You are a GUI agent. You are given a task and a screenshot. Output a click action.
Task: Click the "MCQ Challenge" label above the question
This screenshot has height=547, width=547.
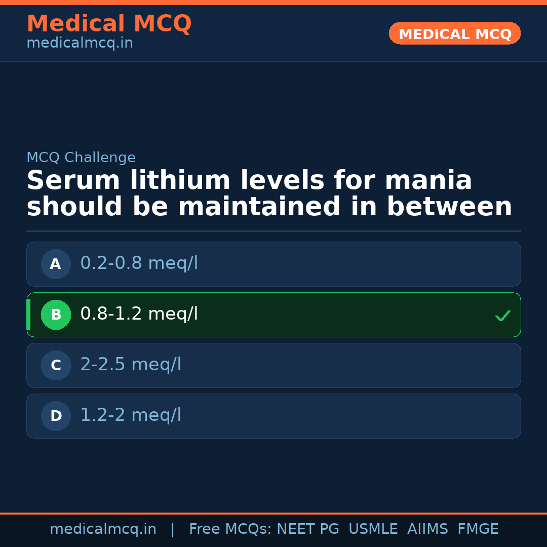(81, 158)
